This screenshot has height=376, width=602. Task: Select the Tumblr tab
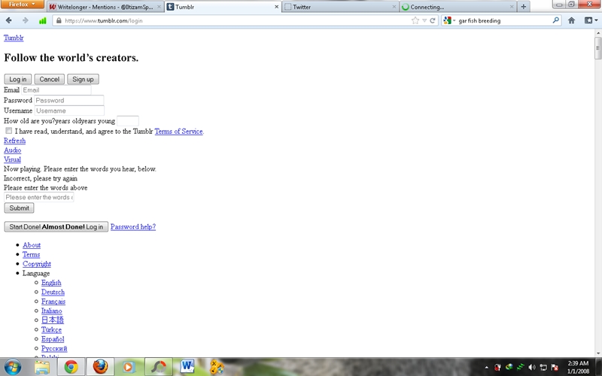(x=223, y=7)
